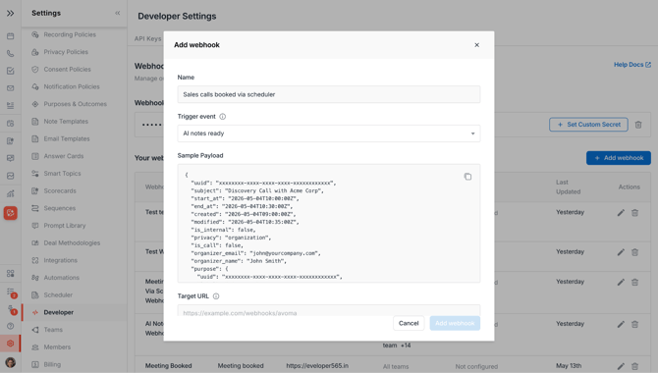Delete the Meeting Booked webhook dated May 13th
Image resolution: width=658 pixels, height=373 pixels.
click(x=634, y=366)
